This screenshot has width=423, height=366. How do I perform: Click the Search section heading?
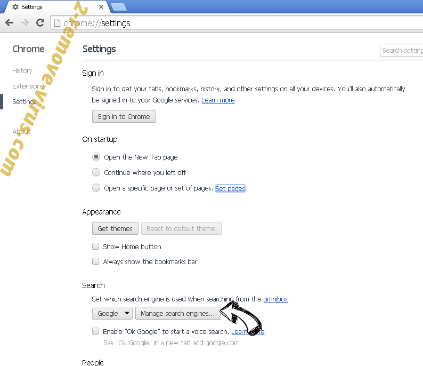[93, 285]
